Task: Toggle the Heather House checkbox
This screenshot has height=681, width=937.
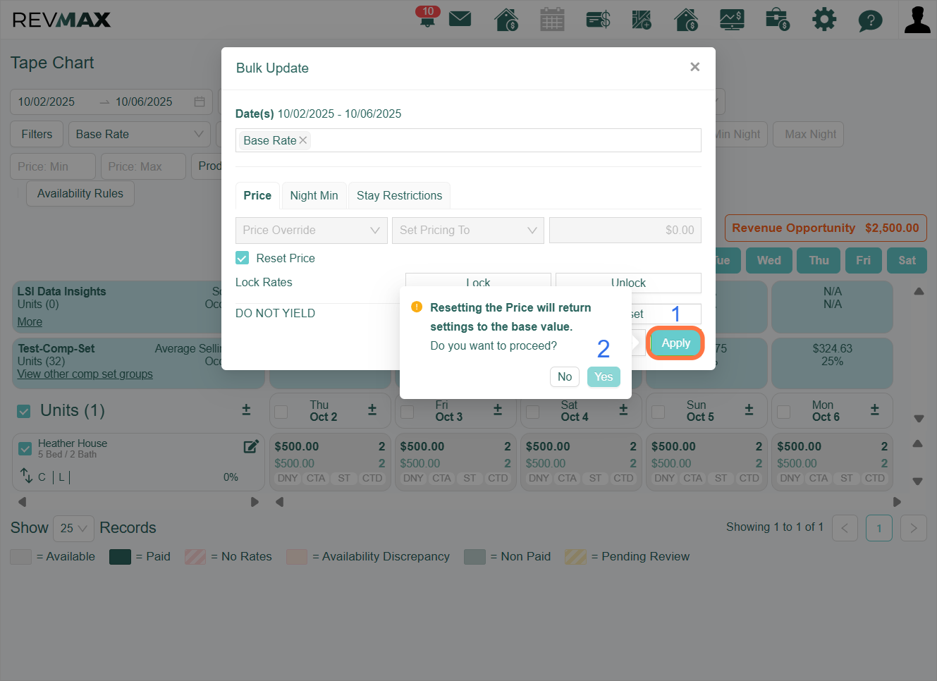Action: coord(25,448)
